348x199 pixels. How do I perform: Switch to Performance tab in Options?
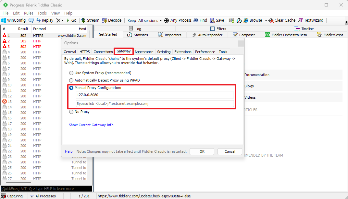click(x=205, y=52)
